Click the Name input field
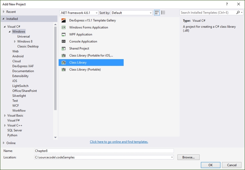245x170 pixels. click(104, 151)
